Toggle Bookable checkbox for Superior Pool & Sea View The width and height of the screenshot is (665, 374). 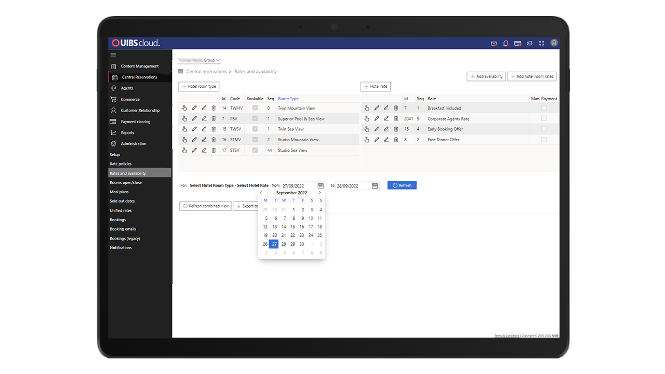pyautogui.click(x=255, y=118)
